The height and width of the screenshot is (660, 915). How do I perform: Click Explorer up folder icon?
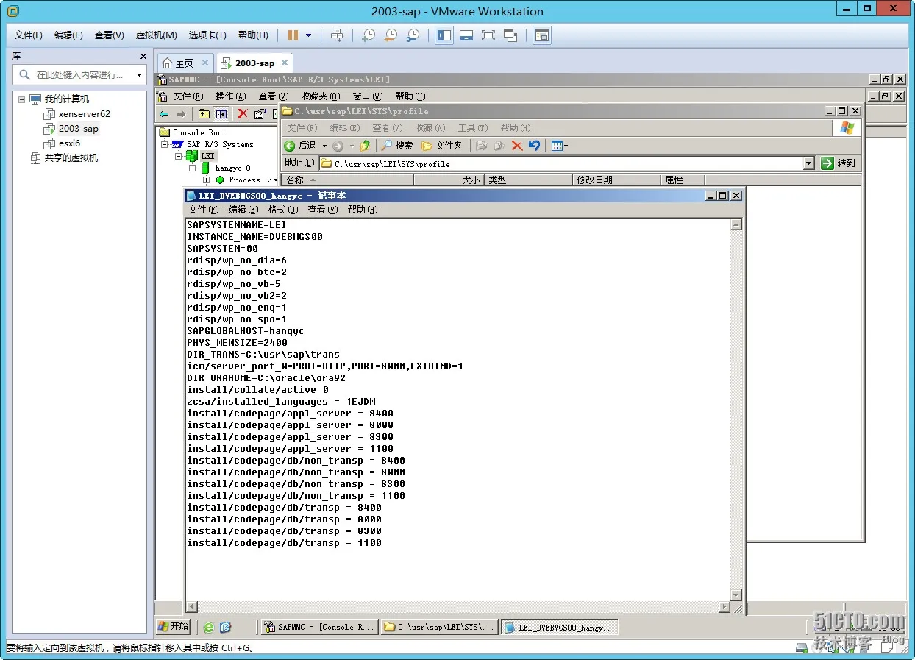pyautogui.click(x=366, y=146)
